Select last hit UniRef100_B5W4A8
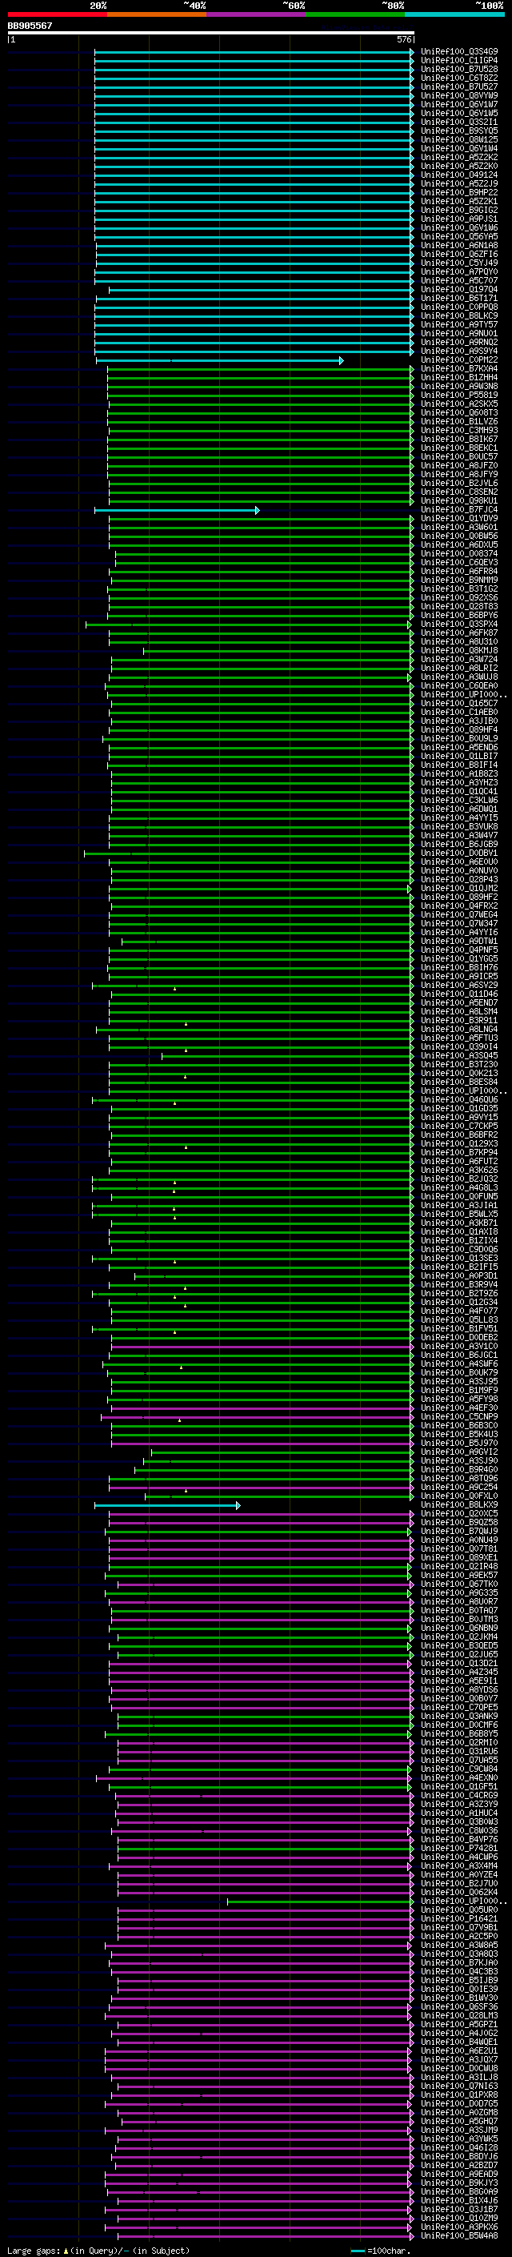This screenshot has height=2257, width=512. 459,2236
